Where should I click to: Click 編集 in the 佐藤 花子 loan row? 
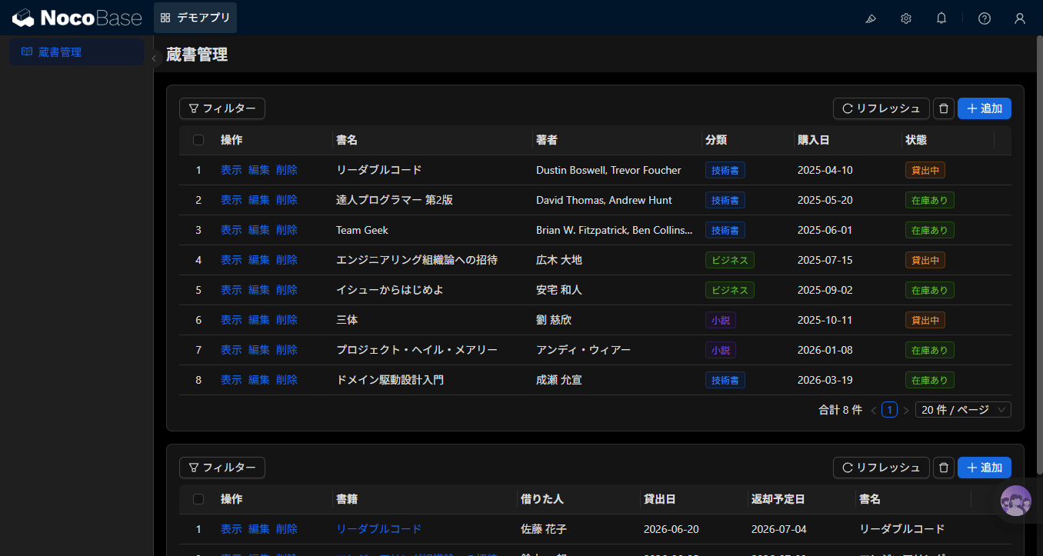[259, 529]
